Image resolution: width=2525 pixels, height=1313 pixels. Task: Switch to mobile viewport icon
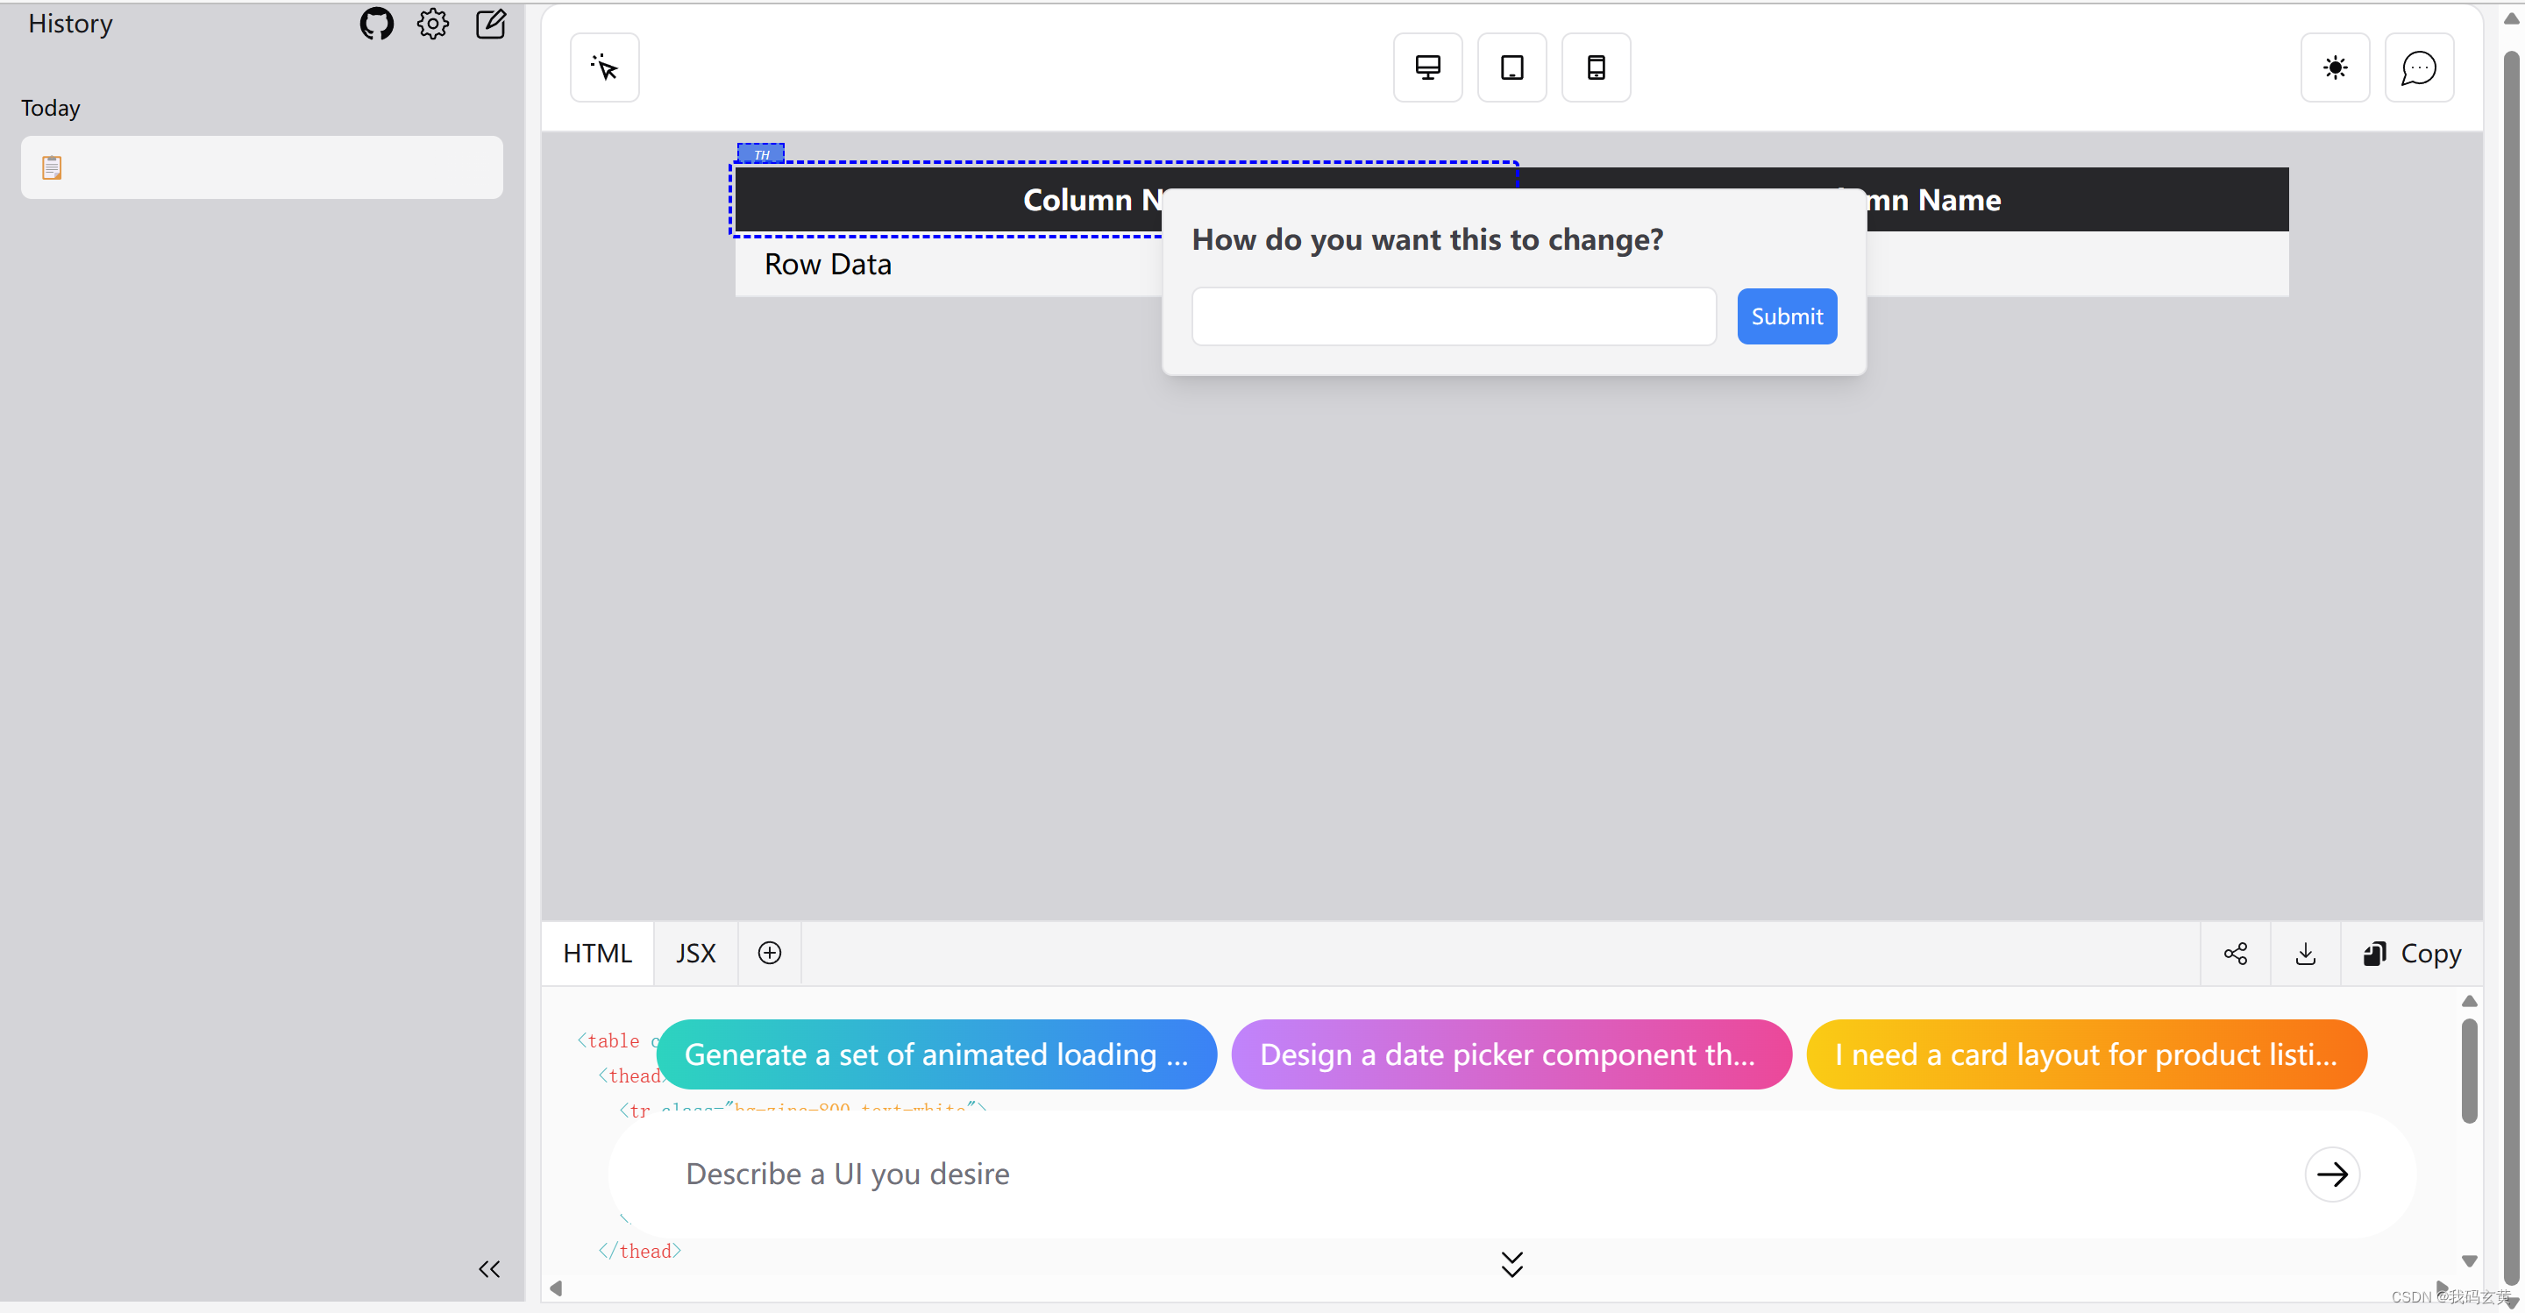1595,67
